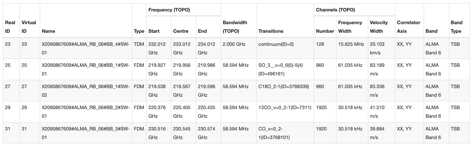Sort by the Name column header
The width and height of the screenshot is (474, 147).
tap(48, 31)
